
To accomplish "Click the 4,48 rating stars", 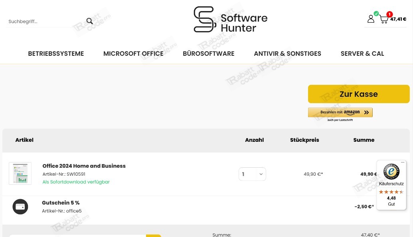I will click(x=391, y=192).
